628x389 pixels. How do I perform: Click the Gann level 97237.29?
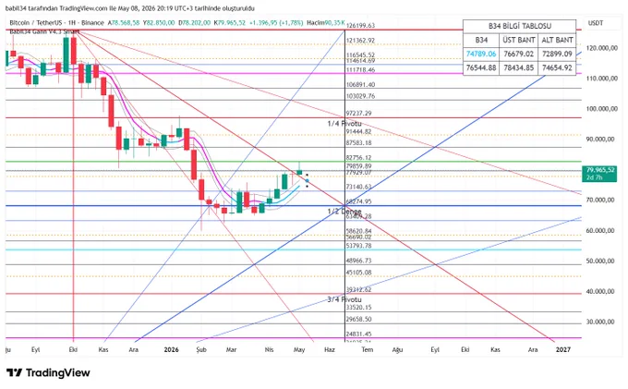pos(359,114)
